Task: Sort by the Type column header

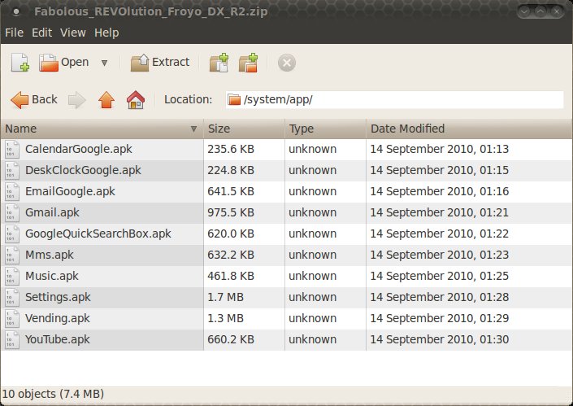Action: 325,129
